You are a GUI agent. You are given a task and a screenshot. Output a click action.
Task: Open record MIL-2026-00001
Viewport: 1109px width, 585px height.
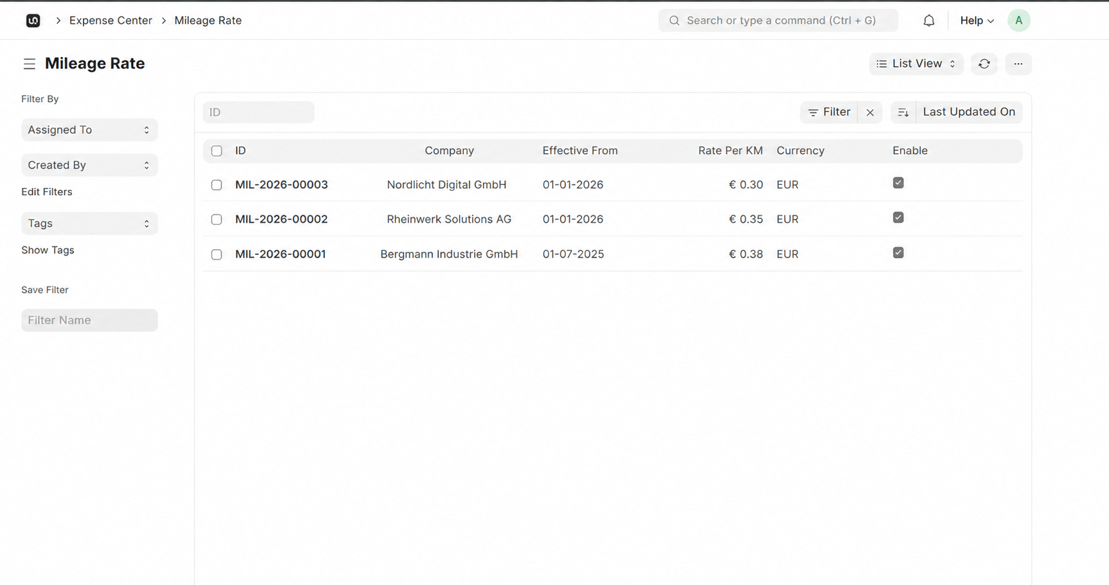pyautogui.click(x=280, y=254)
